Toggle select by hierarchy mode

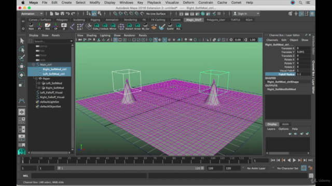89,14
